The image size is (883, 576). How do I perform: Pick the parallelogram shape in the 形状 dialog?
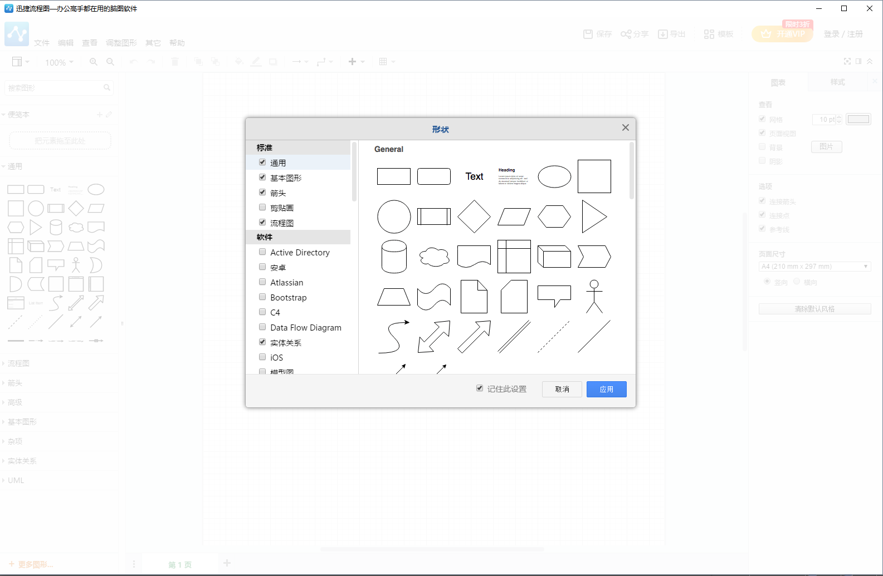(x=514, y=216)
